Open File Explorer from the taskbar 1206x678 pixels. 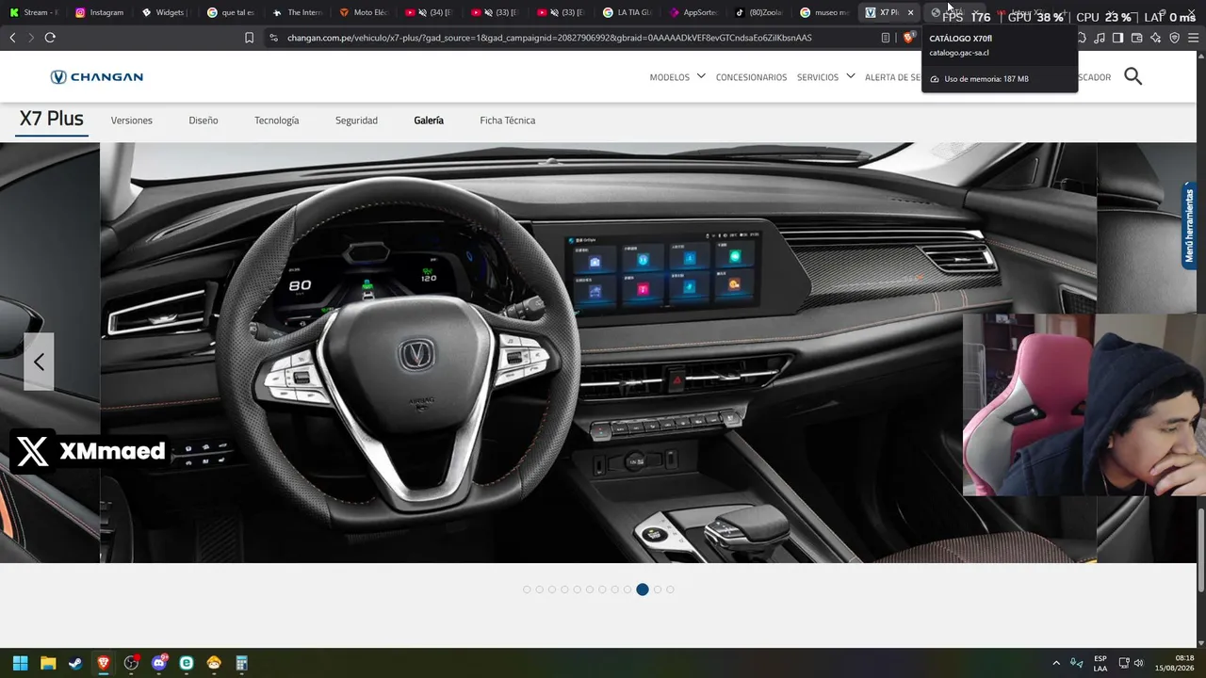[48, 663]
